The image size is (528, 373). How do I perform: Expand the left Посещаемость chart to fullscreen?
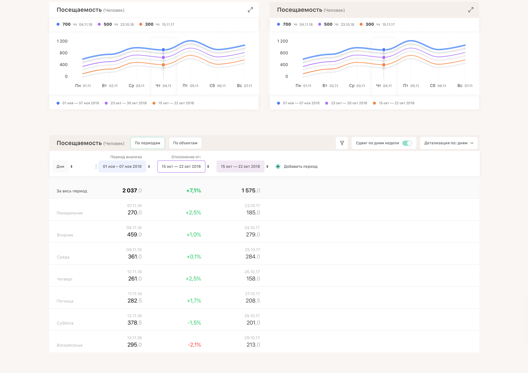point(250,10)
